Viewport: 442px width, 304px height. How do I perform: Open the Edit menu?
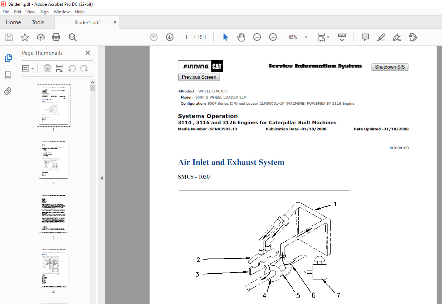(18, 12)
